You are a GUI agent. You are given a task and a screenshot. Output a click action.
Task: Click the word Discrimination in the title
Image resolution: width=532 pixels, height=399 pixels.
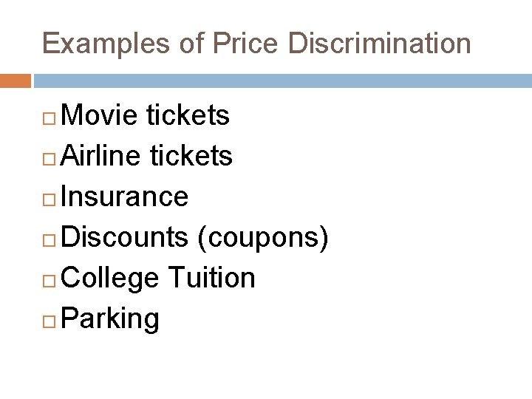(379, 44)
